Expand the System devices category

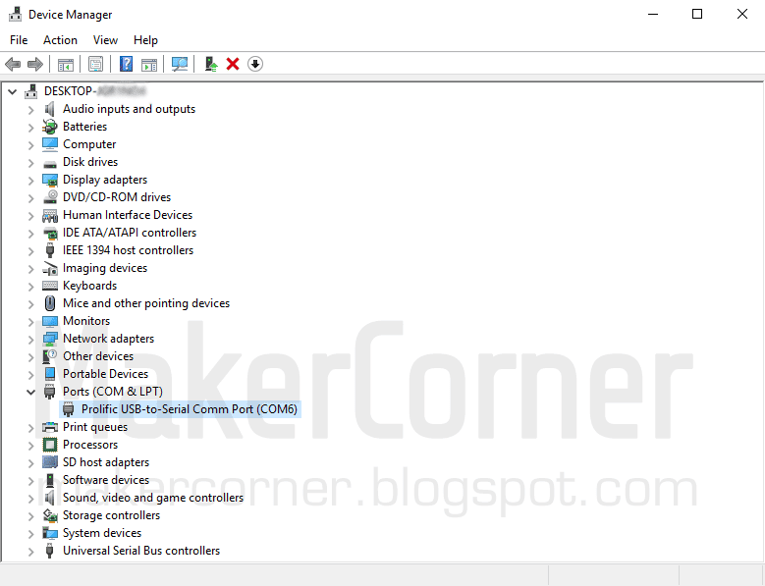(30, 533)
